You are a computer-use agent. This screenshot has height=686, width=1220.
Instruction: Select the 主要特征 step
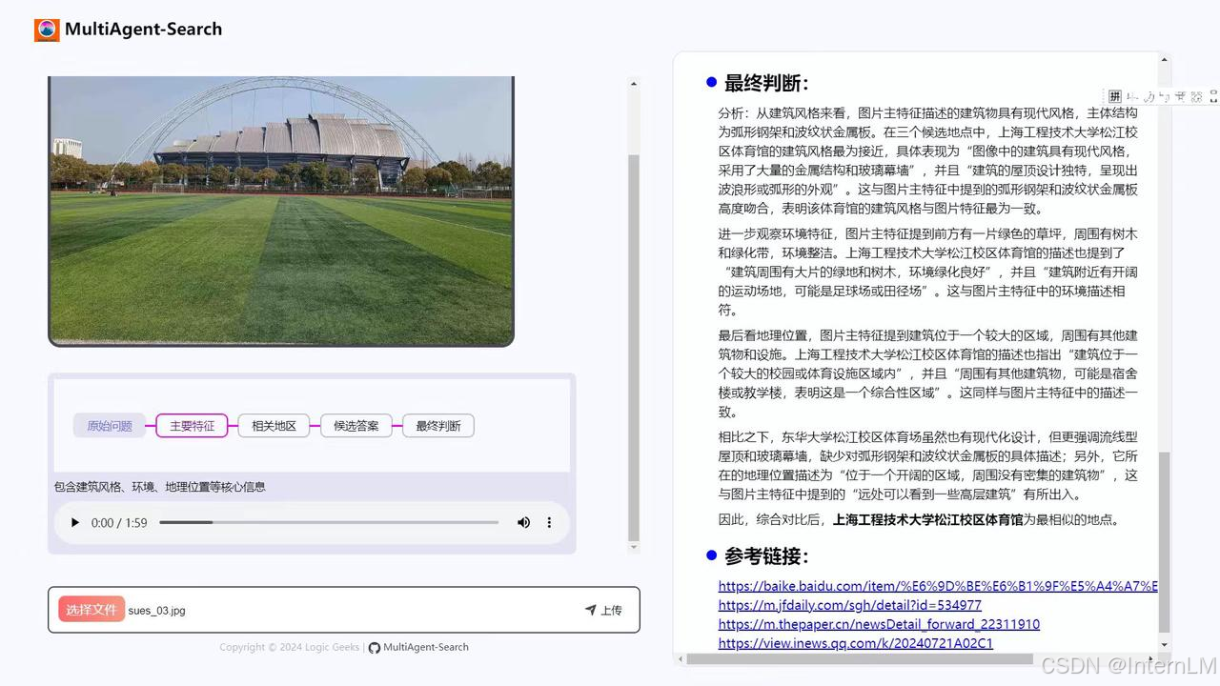click(x=192, y=426)
